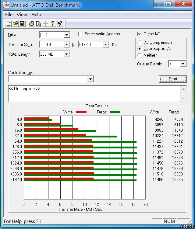Maximize the ATTO Disk Benchmark window
Image resolution: width=195 pixels, height=229 pixels.
(169, 4)
